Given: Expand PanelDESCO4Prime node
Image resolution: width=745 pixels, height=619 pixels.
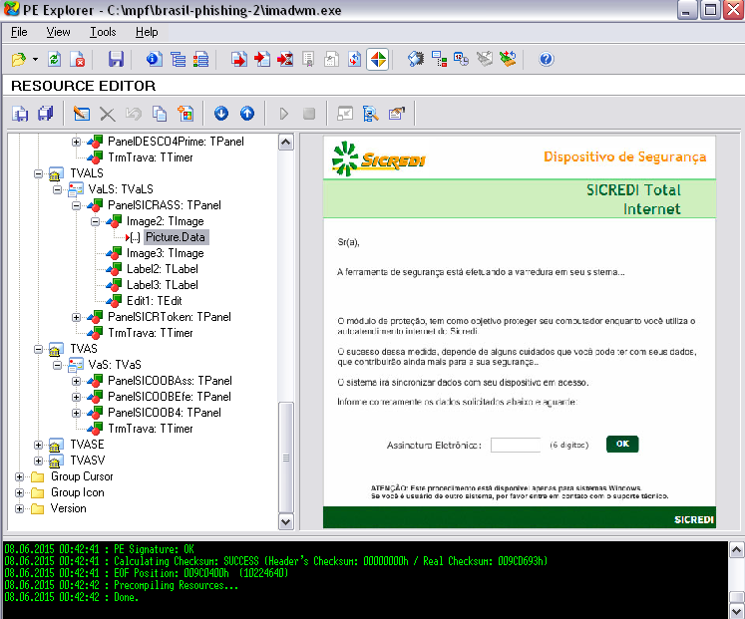Looking at the screenshot, I should 76,142.
